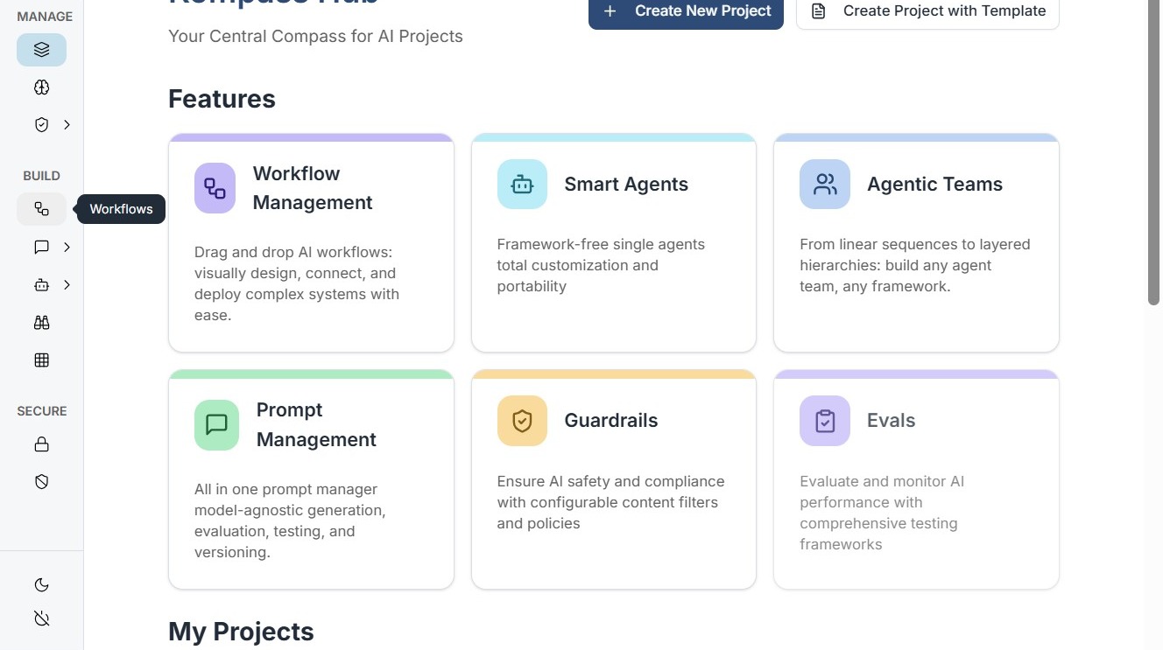Open Workflows from the Build sidebar
This screenshot has height=650, width=1163.
click(41, 209)
